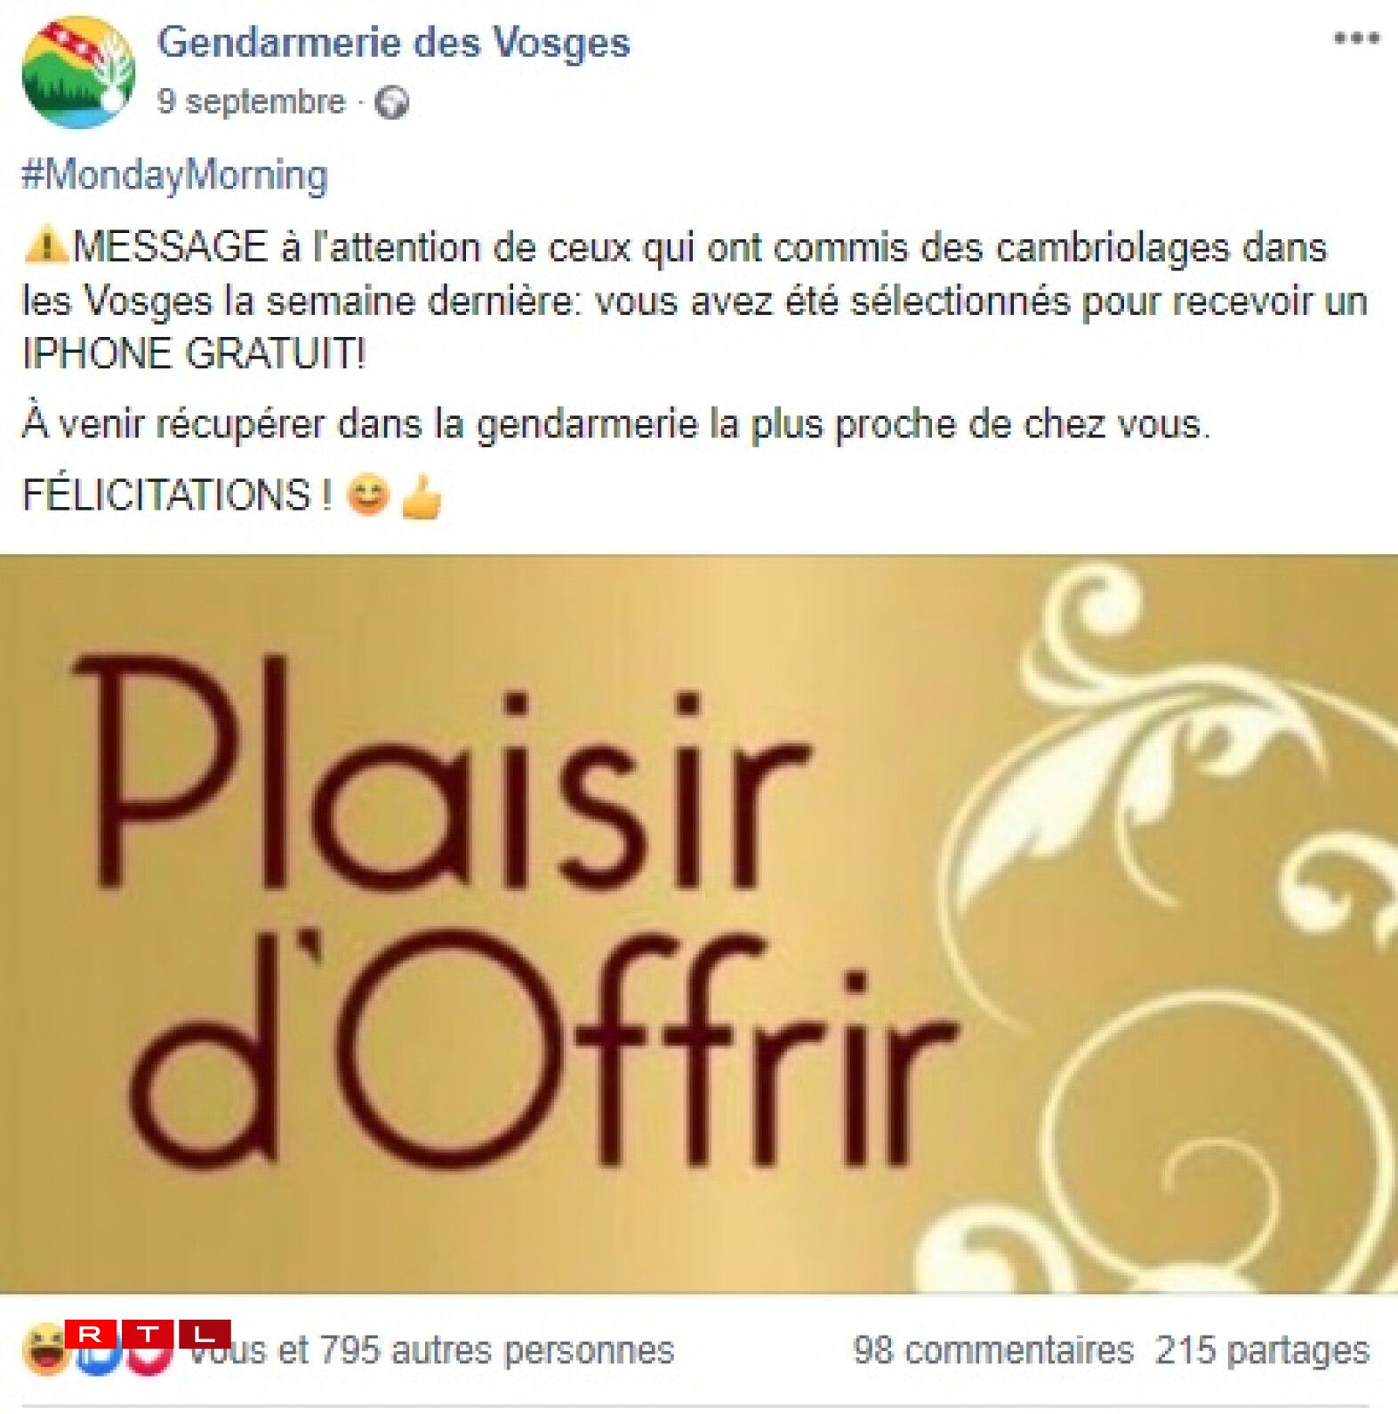Viewport: 1398px width, 1414px height.
Task: Click the Gendarmerie des Vosges profile picture
Action: 78,72
